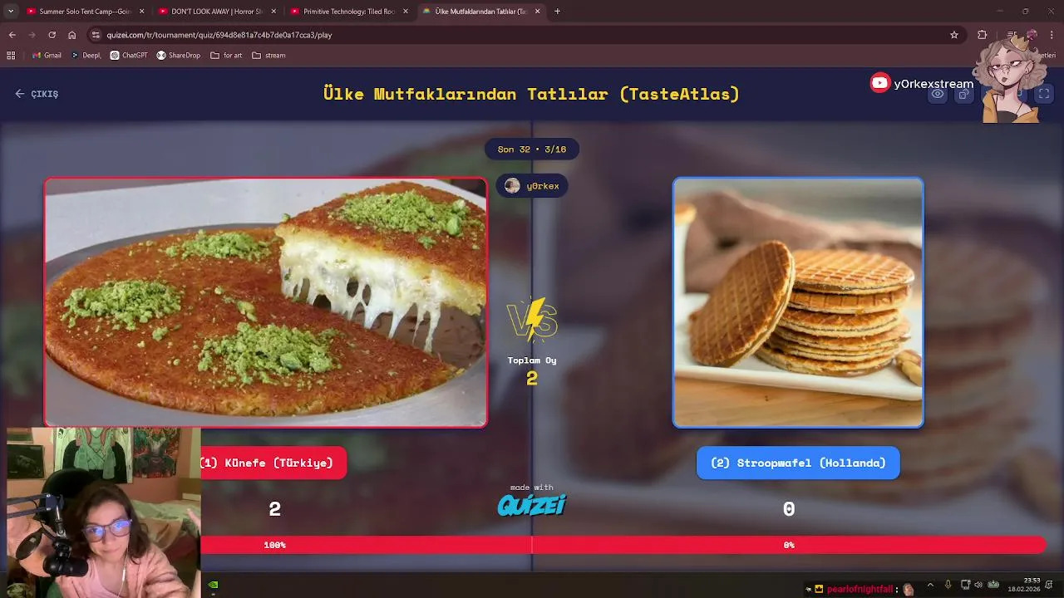Open a new browser tab
The width and height of the screenshot is (1064, 598).
(557, 12)
